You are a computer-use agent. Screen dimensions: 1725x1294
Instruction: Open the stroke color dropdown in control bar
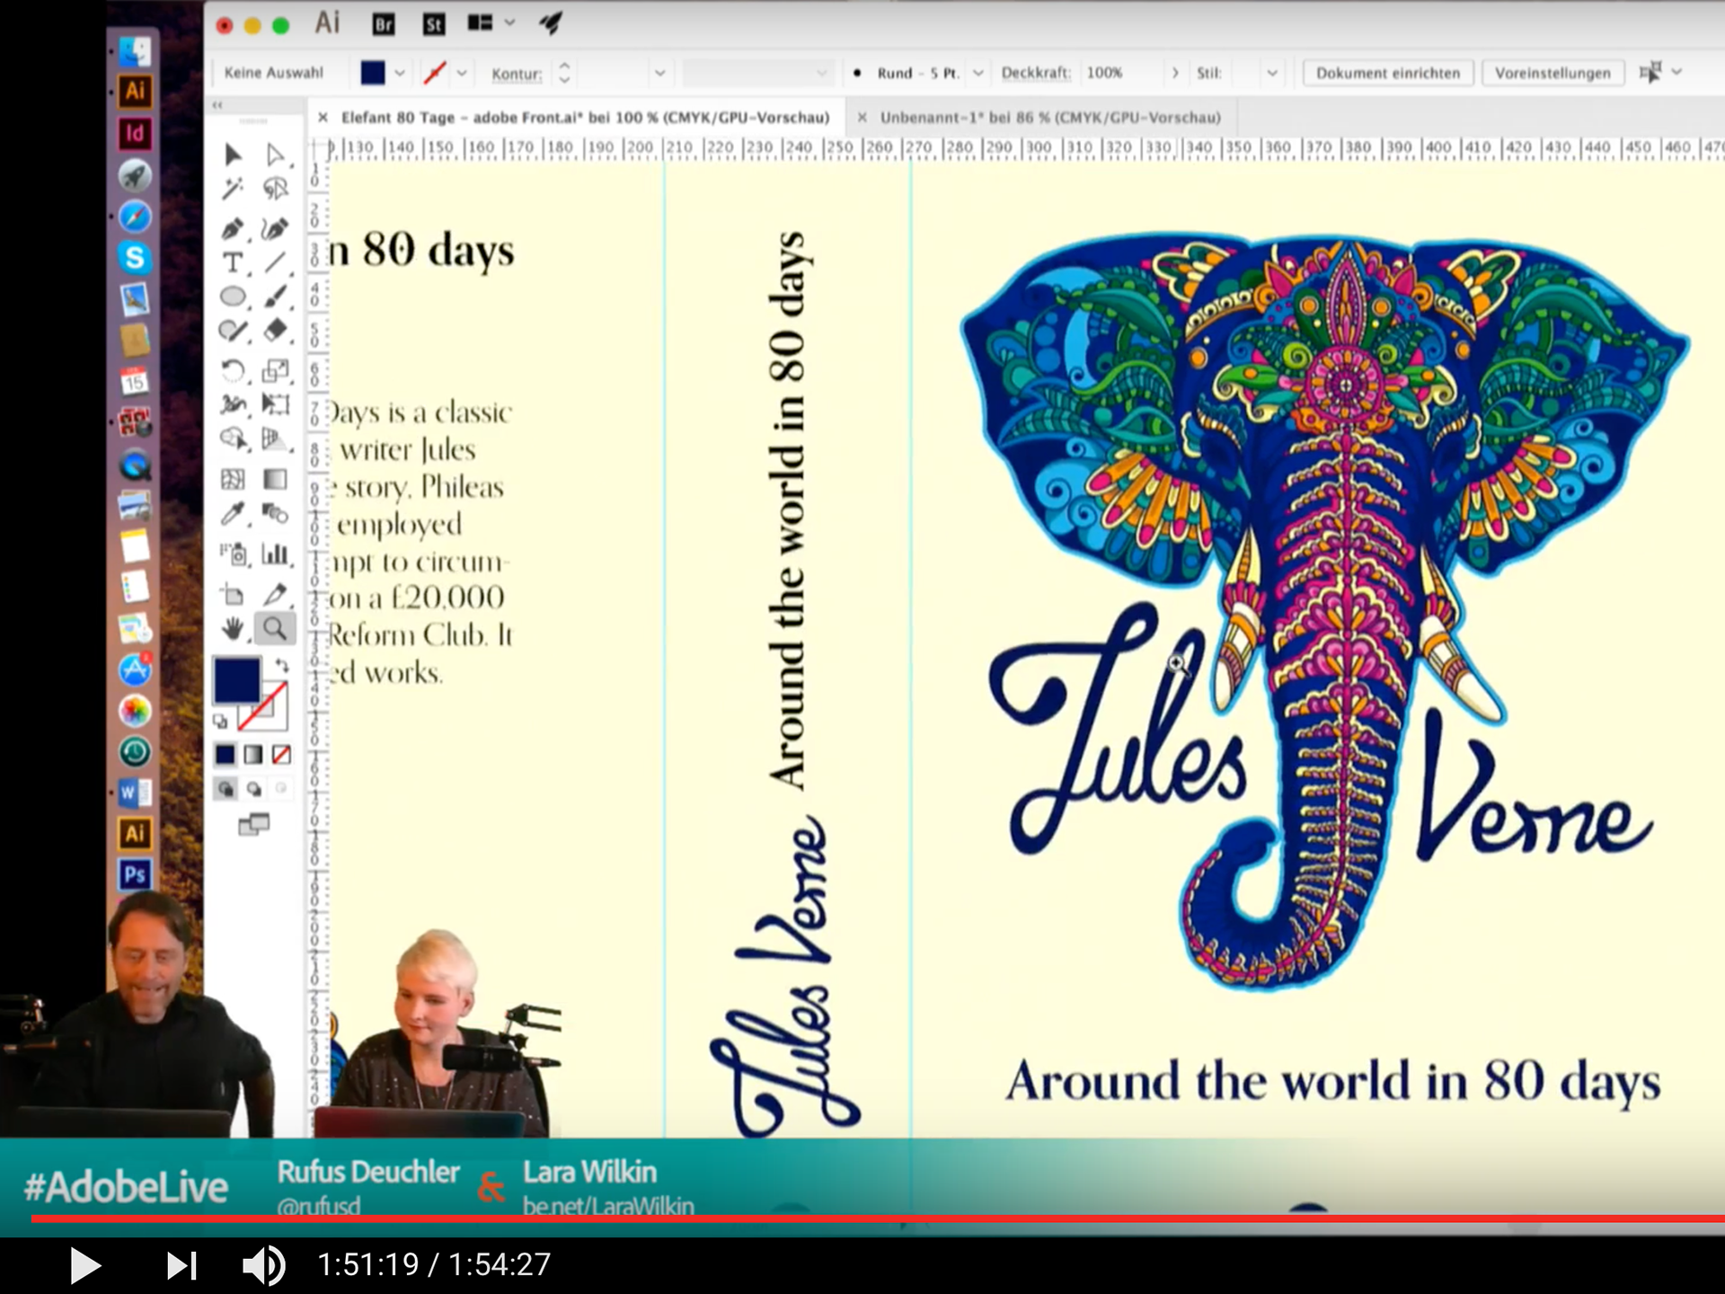(x=462, y=73)
